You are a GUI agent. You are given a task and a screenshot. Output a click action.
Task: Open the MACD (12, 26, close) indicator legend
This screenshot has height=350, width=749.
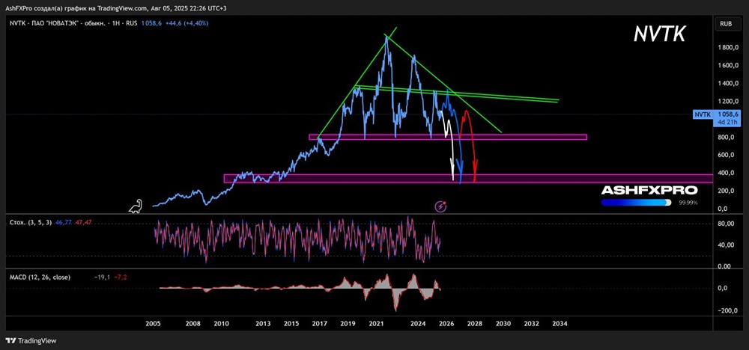(x=40, y=277)
